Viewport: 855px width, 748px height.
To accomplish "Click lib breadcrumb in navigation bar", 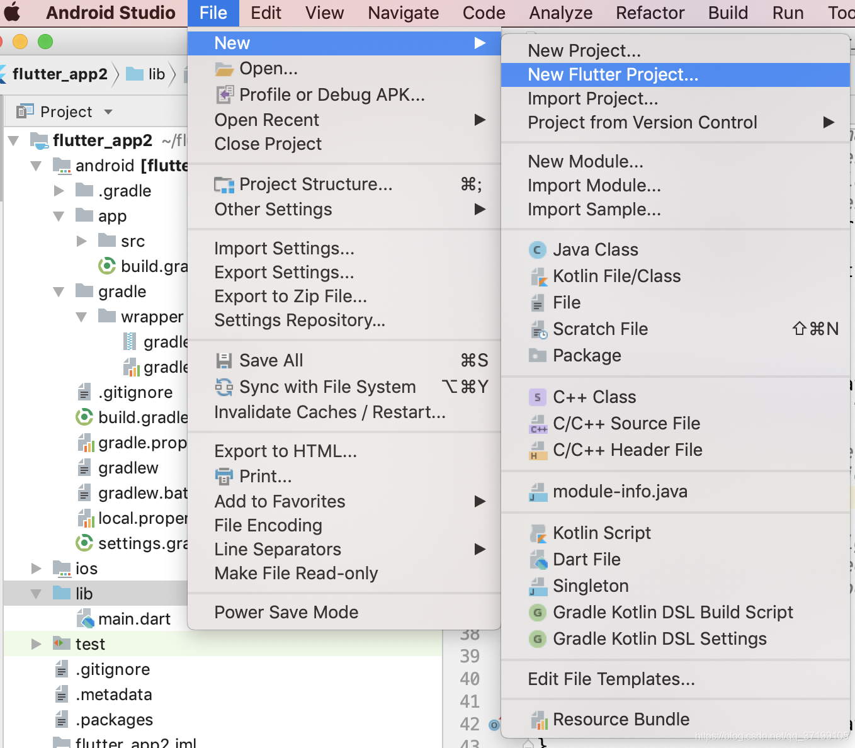I will (145, 74).
